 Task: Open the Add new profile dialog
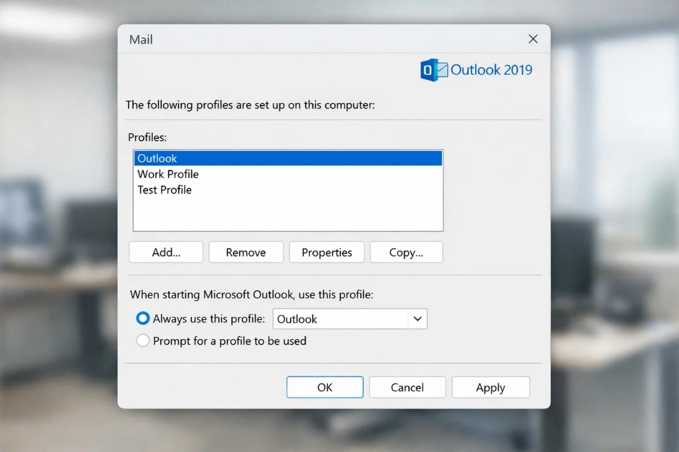[166, 252]
